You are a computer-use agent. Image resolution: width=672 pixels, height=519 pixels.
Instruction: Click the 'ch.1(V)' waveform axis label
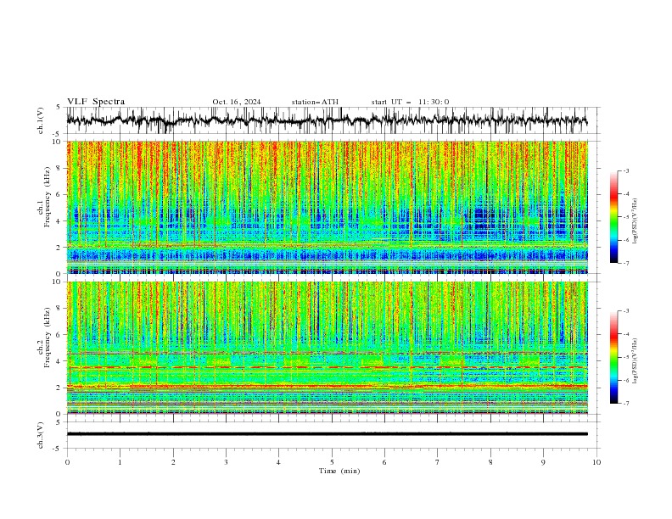[x=41, y=120]
